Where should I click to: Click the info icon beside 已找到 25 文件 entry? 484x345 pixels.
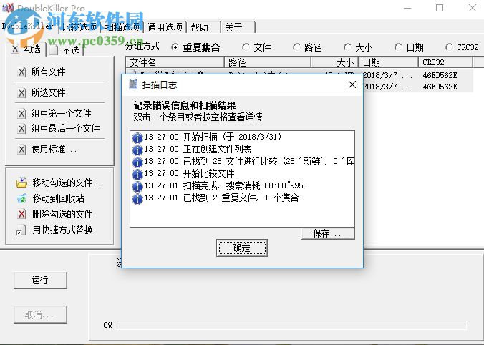tap(137, 162)
